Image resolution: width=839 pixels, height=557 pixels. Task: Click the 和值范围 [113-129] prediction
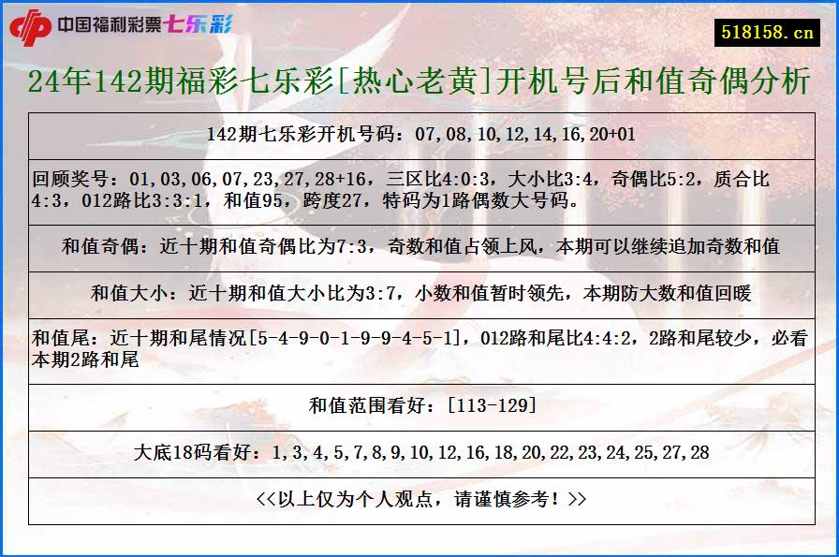[x=419, y=406]
